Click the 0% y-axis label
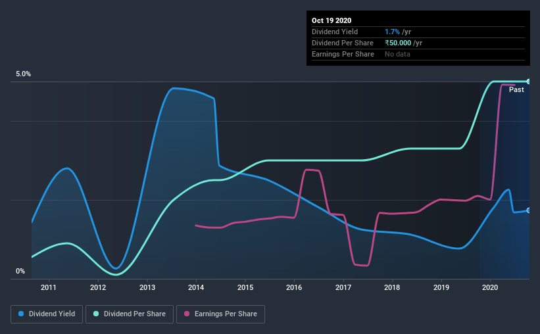The height and width of the screenshot is (334, 540). click(20, 272)
